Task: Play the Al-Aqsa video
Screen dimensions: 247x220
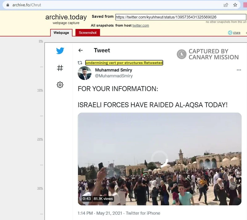Action: pos(159,159)
